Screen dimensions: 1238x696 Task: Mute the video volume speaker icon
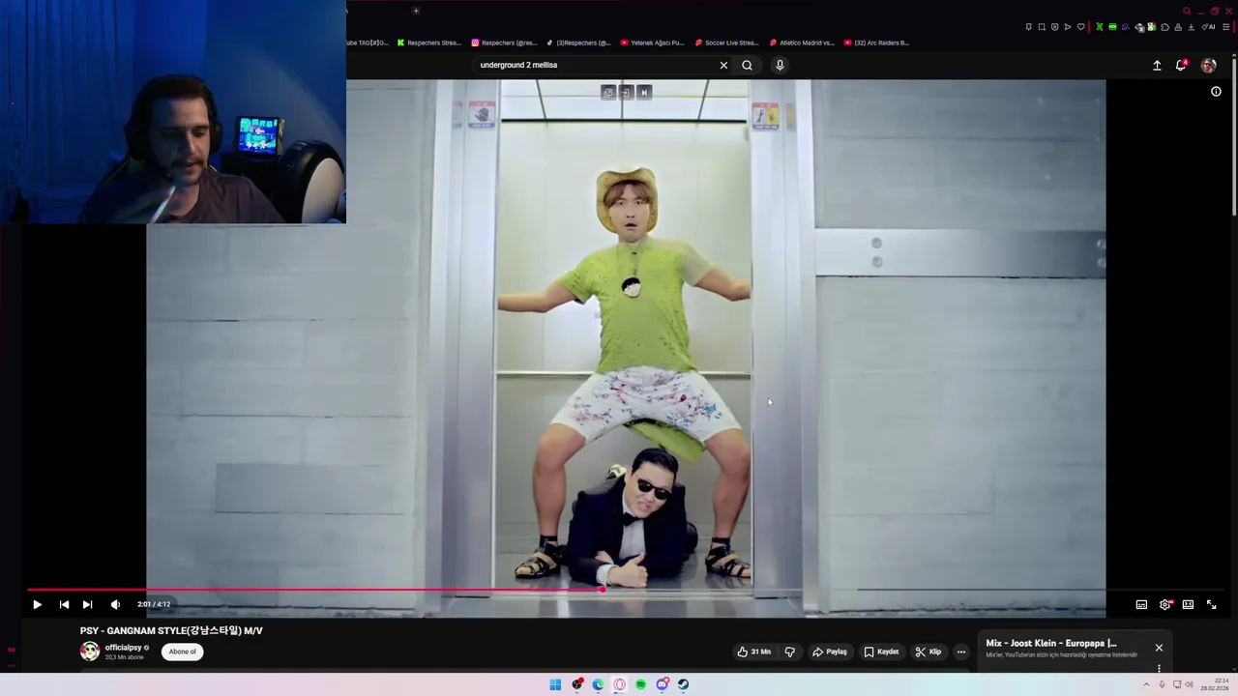click(x=115, y=604)
